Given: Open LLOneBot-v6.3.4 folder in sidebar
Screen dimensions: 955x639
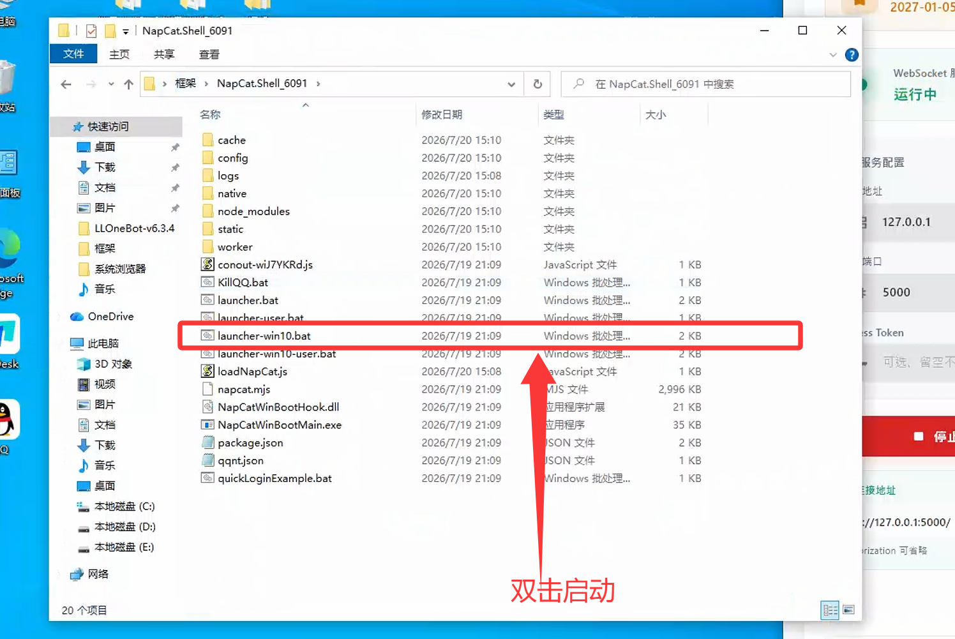Looking at the screenshot, I should click(126, 229).
